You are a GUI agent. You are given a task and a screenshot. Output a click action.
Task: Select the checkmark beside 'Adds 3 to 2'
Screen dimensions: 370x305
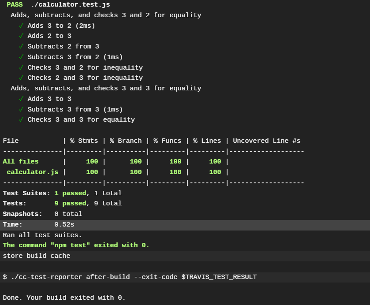(x=21, y=26)
